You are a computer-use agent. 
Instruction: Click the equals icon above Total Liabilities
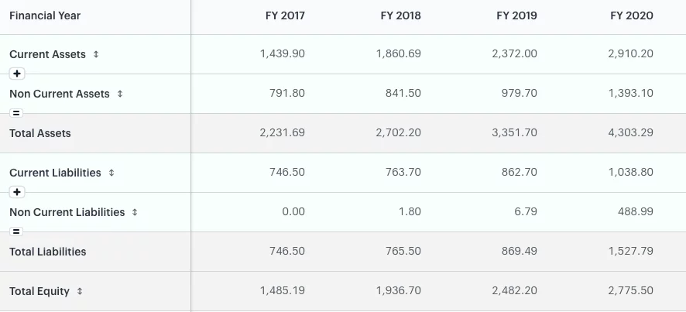[x=16, y=231]
